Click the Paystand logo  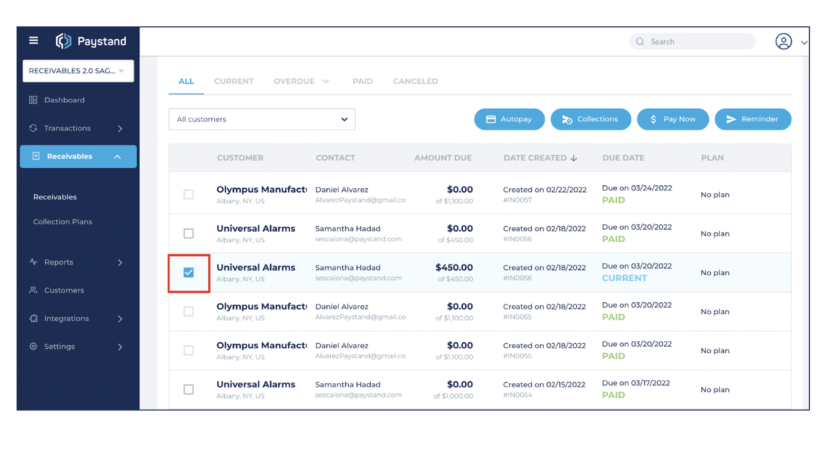(91, 41)
